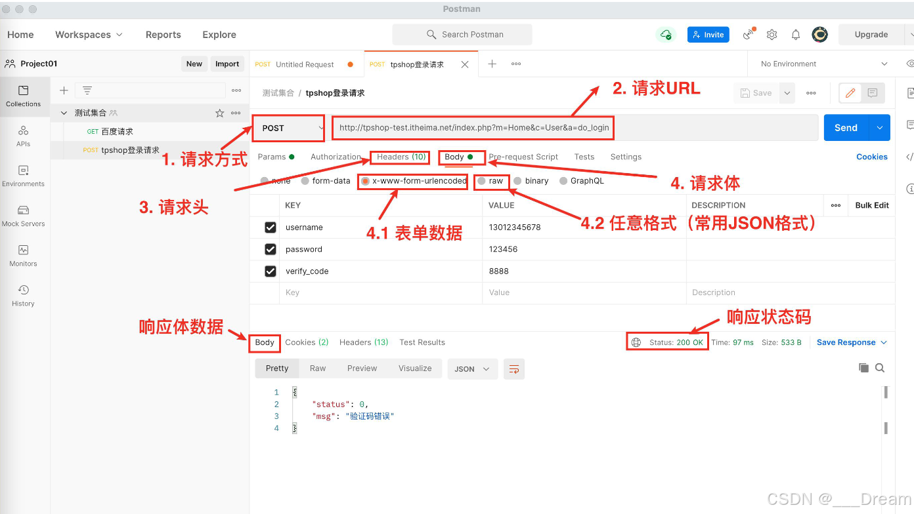914x514 pixels.
Task: Open the tab options ellipsis next to plus
Action: point(516,64)
